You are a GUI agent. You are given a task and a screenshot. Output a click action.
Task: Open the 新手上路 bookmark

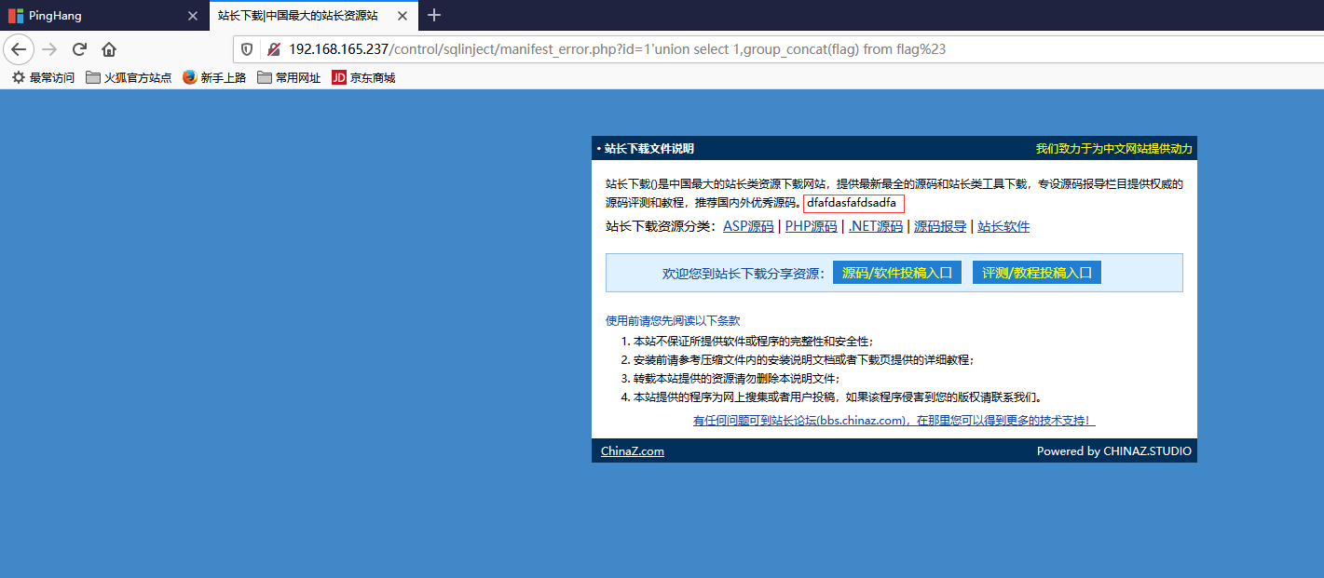click(x=214, y=78)
